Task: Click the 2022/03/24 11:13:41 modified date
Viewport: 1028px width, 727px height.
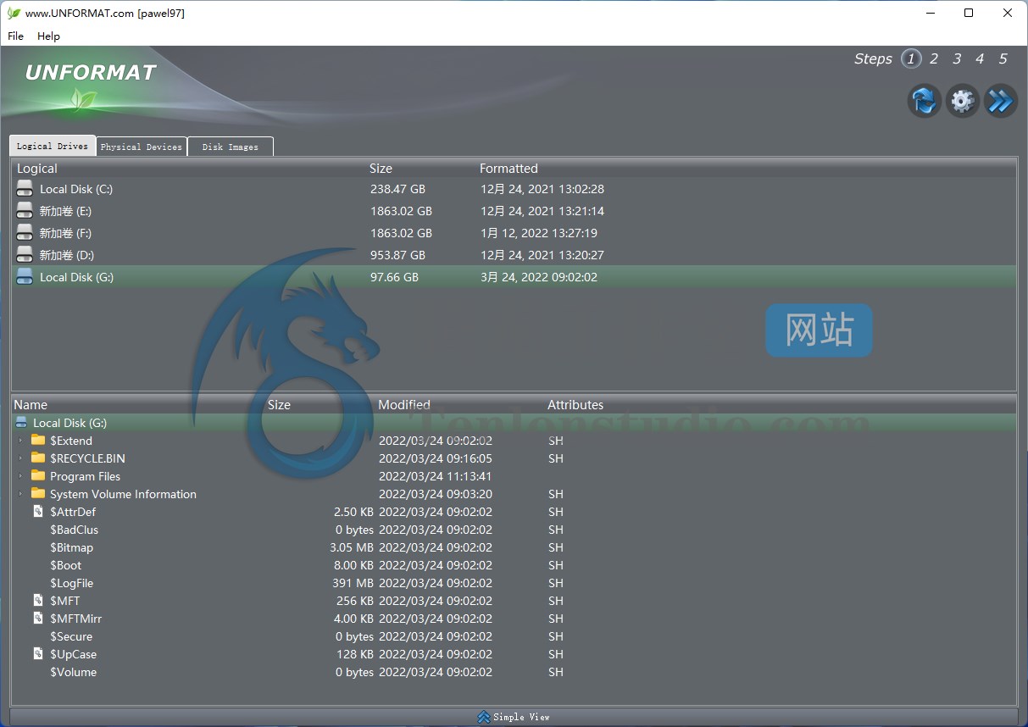Action: (436, 476)
